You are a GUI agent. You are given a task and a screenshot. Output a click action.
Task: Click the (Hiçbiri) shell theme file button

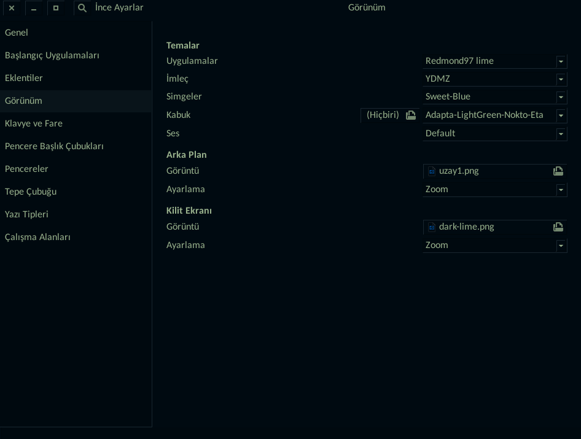click(390, 115)
